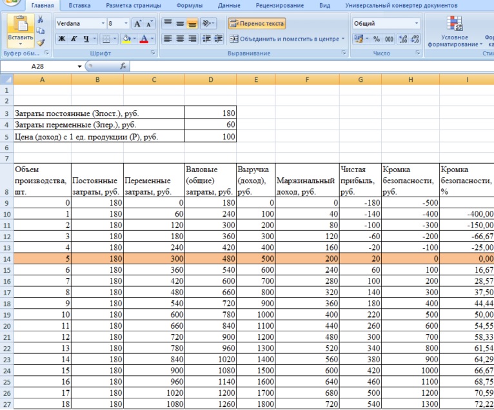Open the font color dropdown arrow

coord(152,39)
